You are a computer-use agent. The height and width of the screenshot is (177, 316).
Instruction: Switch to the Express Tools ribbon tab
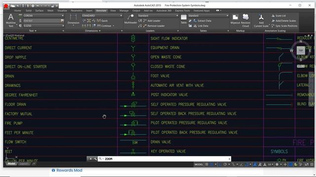tap(182, 11)
